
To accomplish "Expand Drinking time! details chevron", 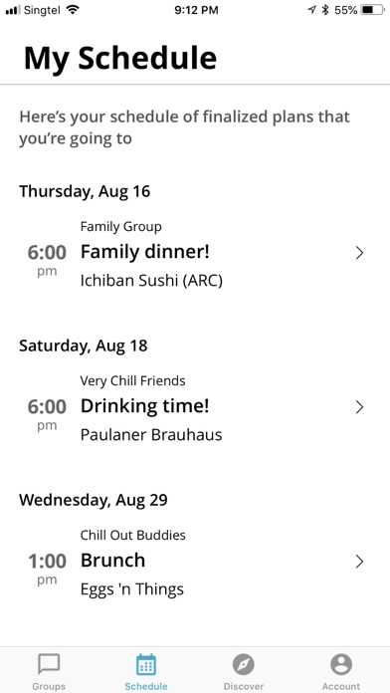I will pyautogui.click(x=359, y=407).
